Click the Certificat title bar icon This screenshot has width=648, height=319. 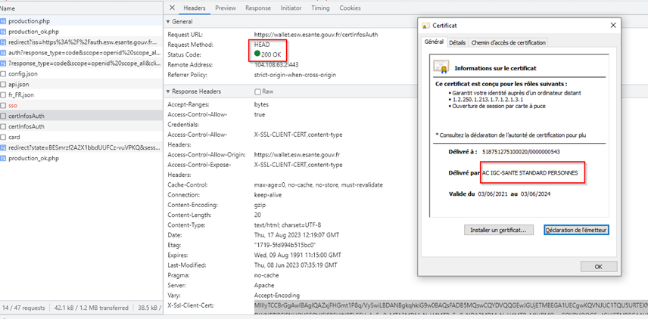pyautogui.click(x=427, y=25)
